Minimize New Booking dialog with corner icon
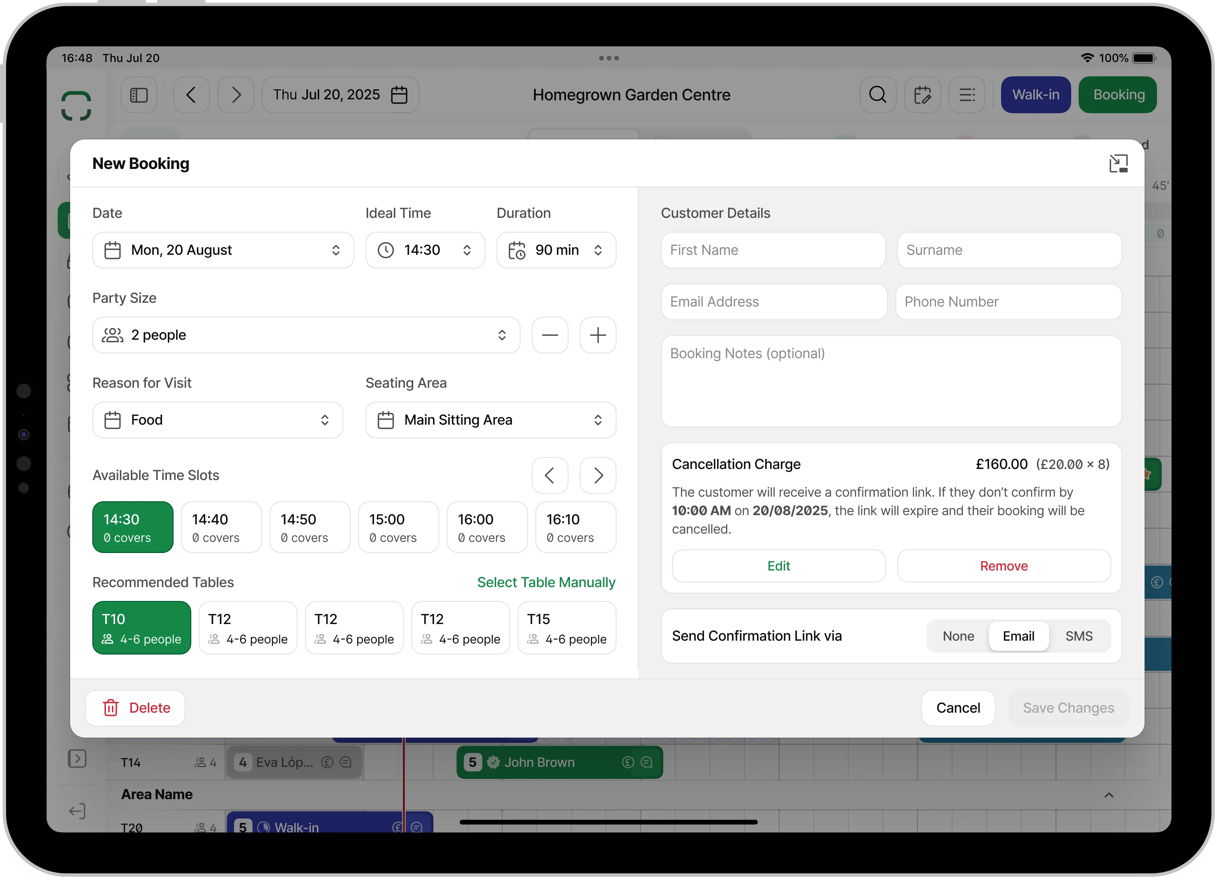Image resolution: width=1215 pixels, height=877 pixels. tap(1118, 163)
